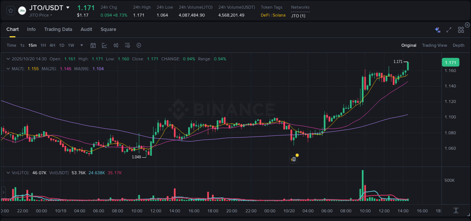Open chart settings via hexagon icon
The width and height of the screenshot is (471, 221).
click(x=139, y=45)
